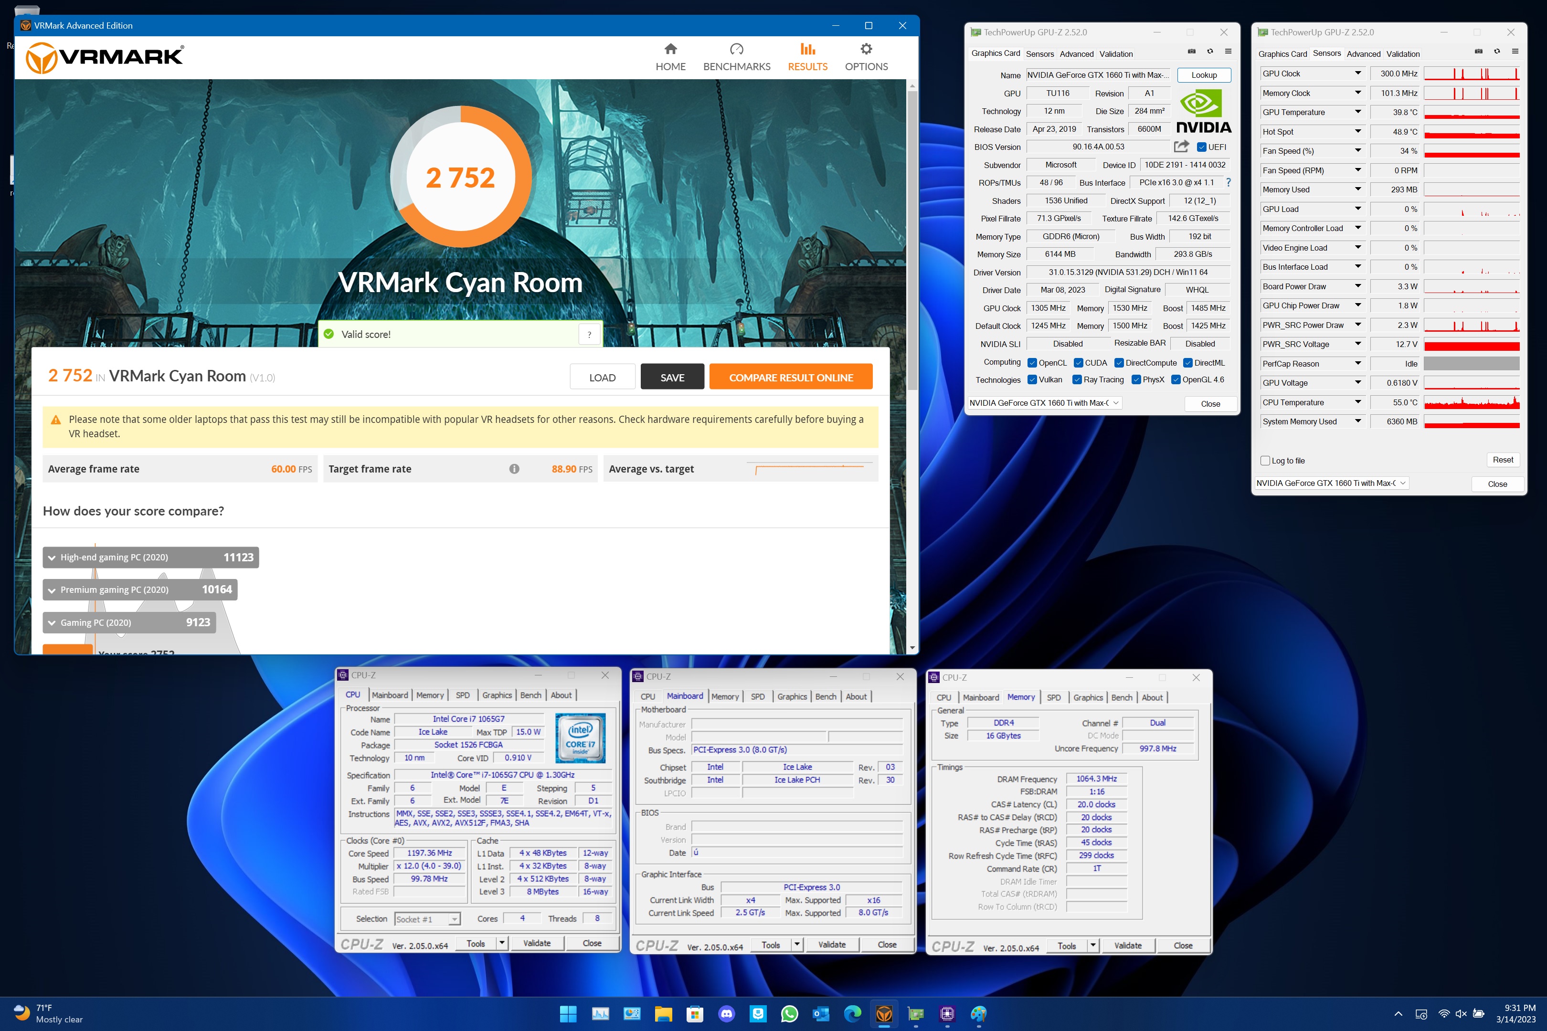Open File Explorer from taskbar
The width and height of the screenshot is (1547, 1031).
click(663, 1014)
